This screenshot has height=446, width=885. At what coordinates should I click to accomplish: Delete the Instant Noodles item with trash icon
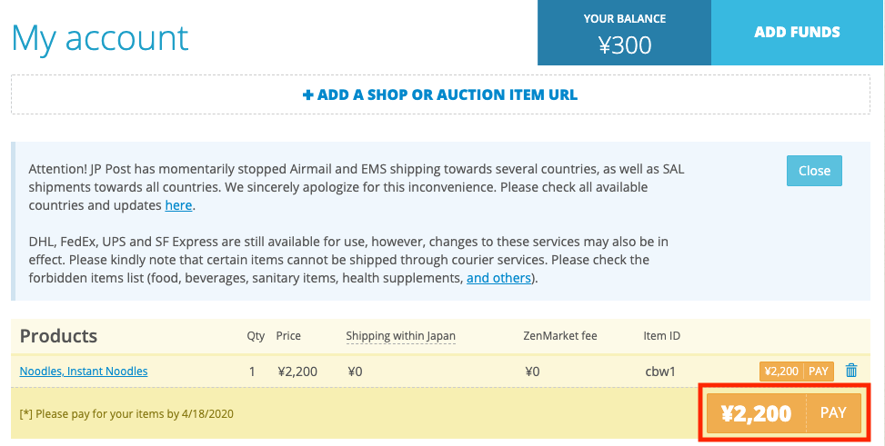click(x=851, y=371)
